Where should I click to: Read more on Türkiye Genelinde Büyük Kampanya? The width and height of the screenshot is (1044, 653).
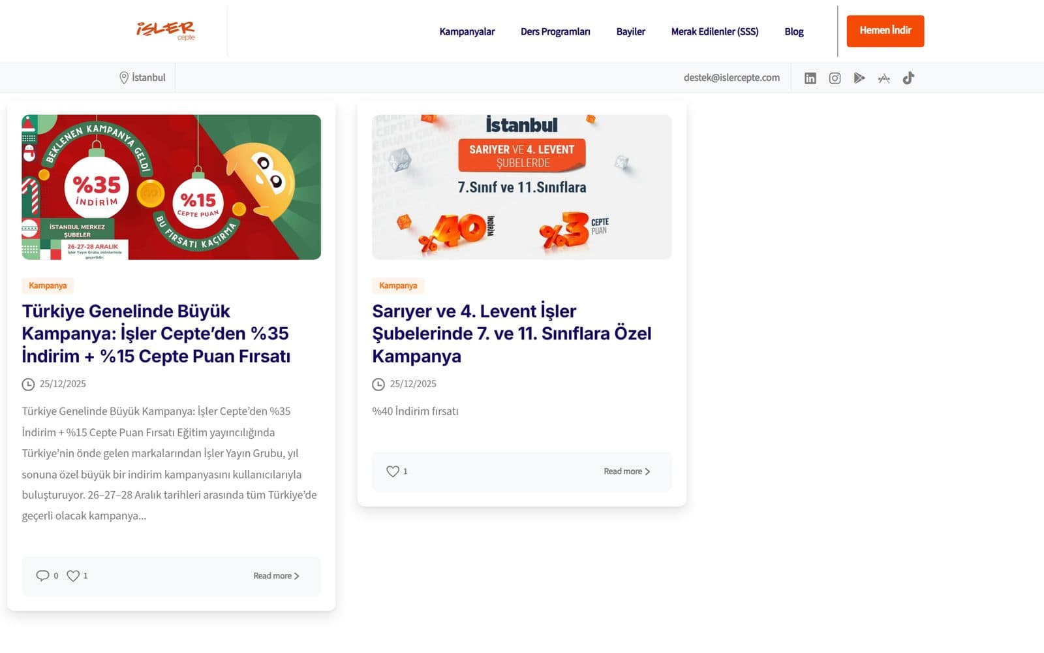277,576
